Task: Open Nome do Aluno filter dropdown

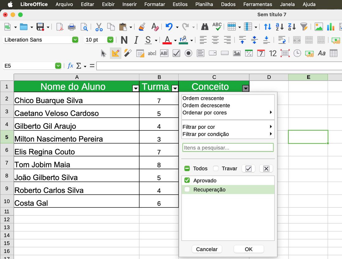Action: point(136,88)
